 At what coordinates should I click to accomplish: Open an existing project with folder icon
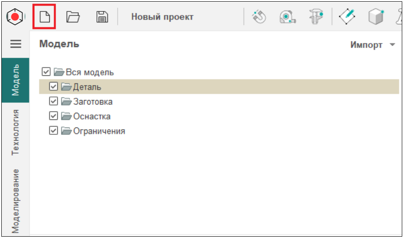73,17
